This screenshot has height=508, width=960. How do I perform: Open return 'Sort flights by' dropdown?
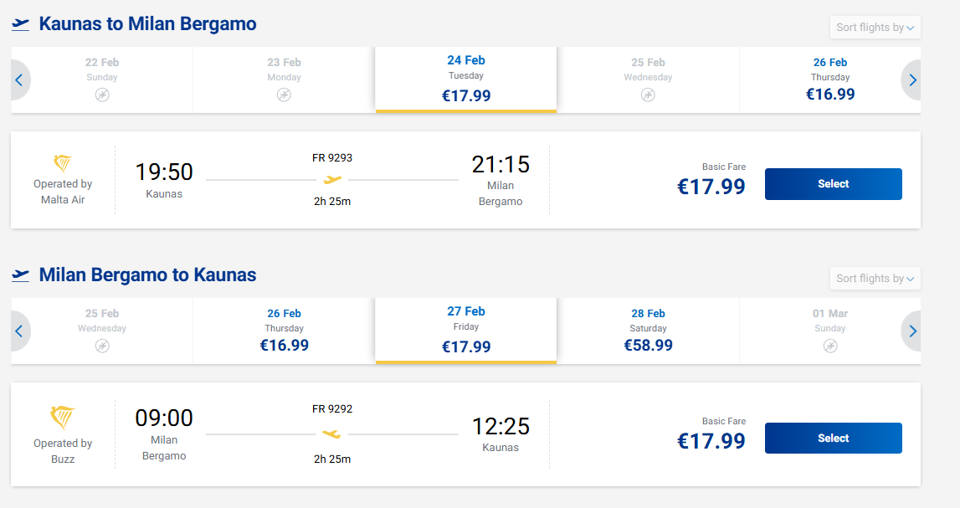[875, 279]
